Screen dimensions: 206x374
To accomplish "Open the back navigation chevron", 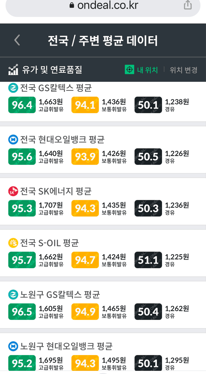I will (17, 40).
